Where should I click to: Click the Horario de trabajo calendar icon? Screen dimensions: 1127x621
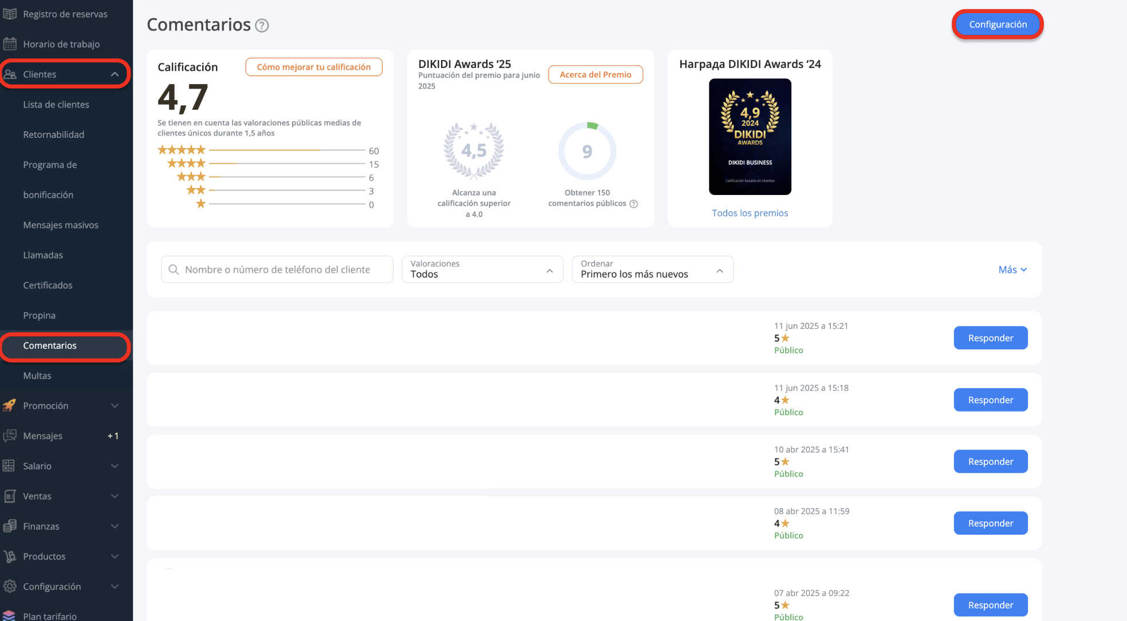[10, 44]
